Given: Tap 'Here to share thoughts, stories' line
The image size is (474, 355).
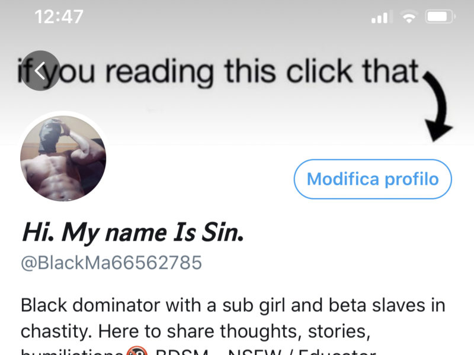Looking at the screenshot, I should point(235,331).
